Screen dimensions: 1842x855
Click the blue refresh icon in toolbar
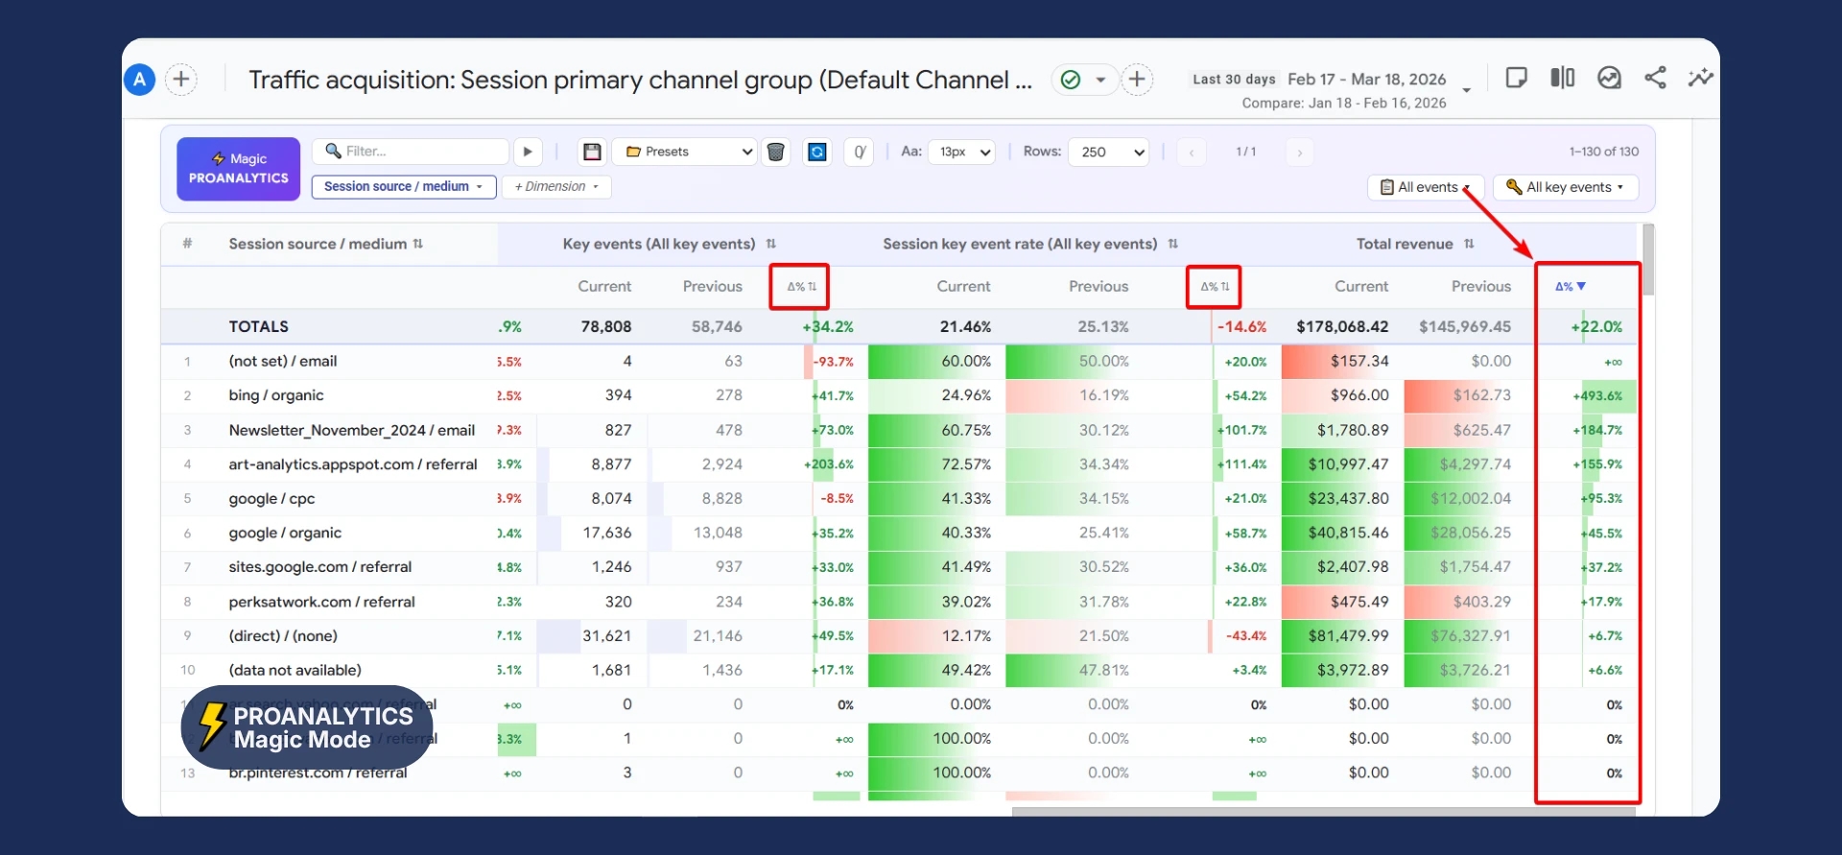click(x=816, y=152)
